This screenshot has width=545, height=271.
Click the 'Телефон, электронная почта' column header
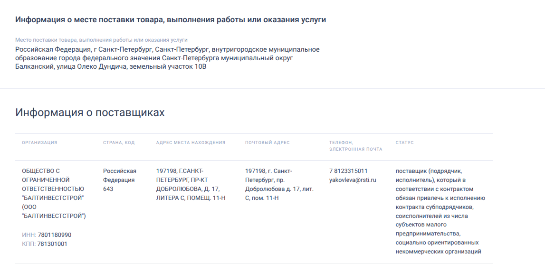(x=355, y=146)
